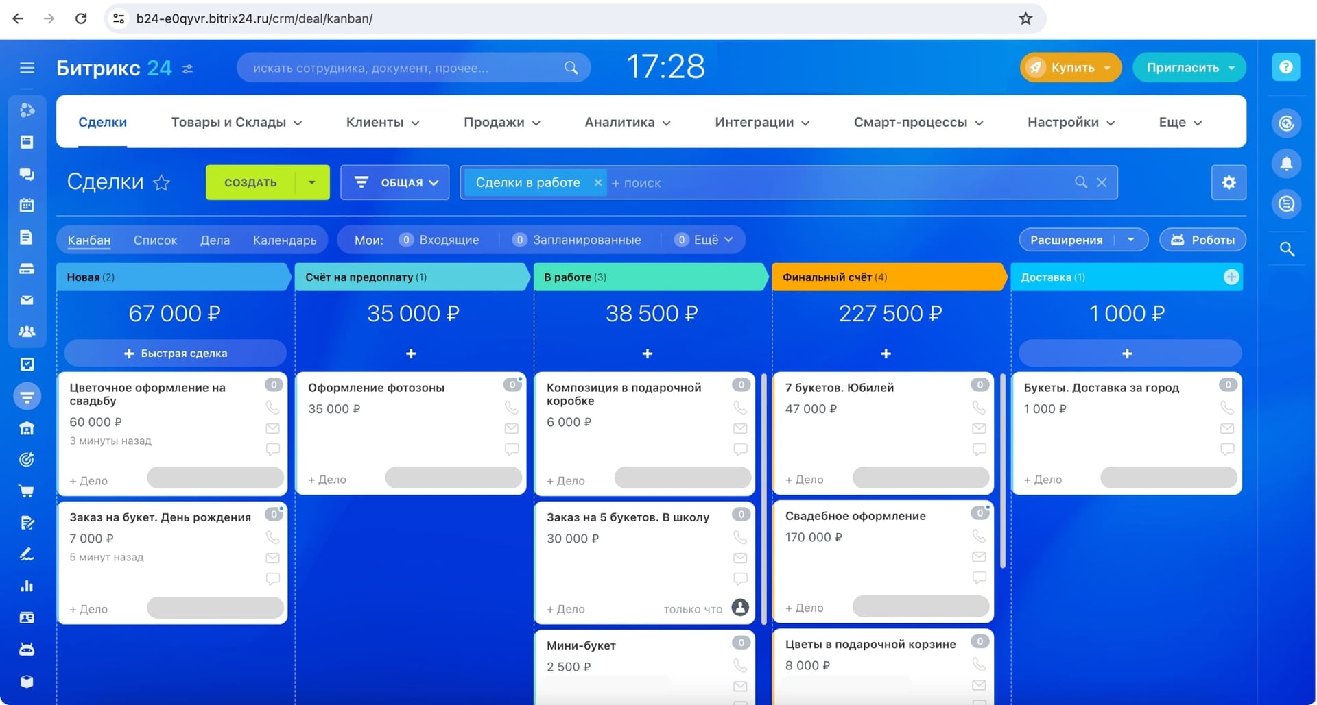1317x705 pixels.
Task: Open the Аналитика dropdown menu
Action: tap(628, 122)
